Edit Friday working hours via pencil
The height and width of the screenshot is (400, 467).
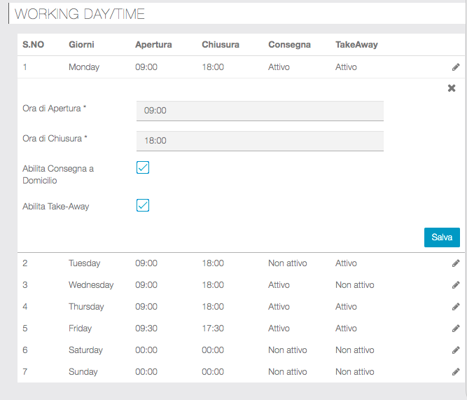point(456,329)
